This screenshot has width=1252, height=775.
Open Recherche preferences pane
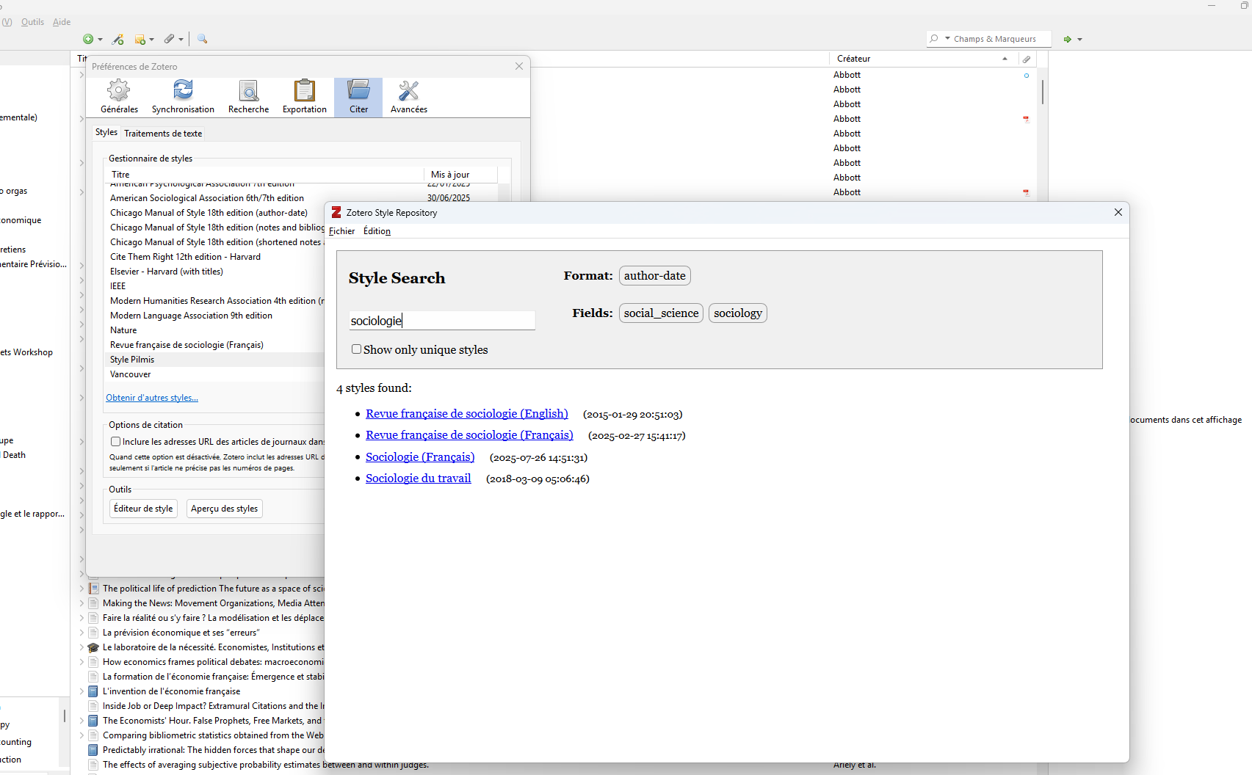(249, 97)
